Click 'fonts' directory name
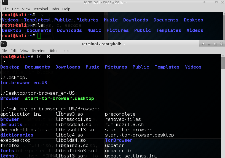Screen dimensions: 225x158 (x=7, y=151)
